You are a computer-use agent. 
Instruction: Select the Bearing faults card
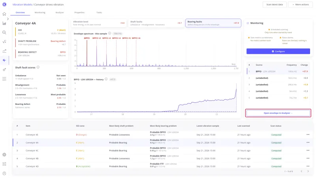(213, 23)
